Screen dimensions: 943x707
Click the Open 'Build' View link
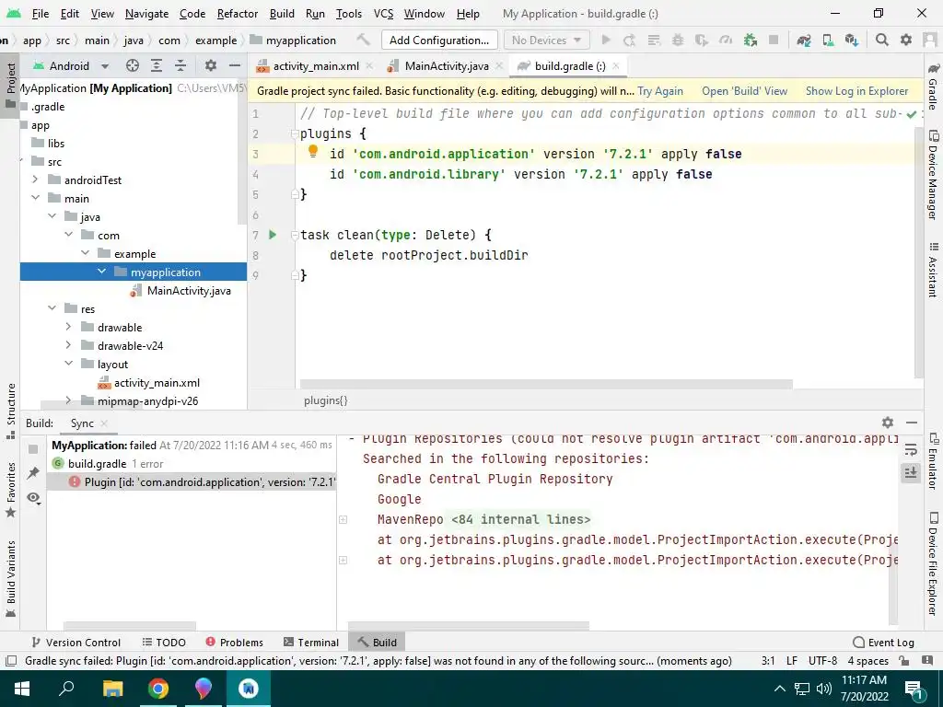pos(744,91)
